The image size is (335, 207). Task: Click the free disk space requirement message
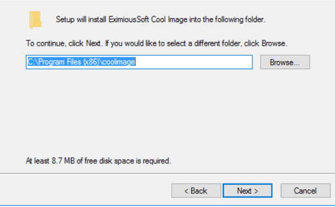coord(99,161)
